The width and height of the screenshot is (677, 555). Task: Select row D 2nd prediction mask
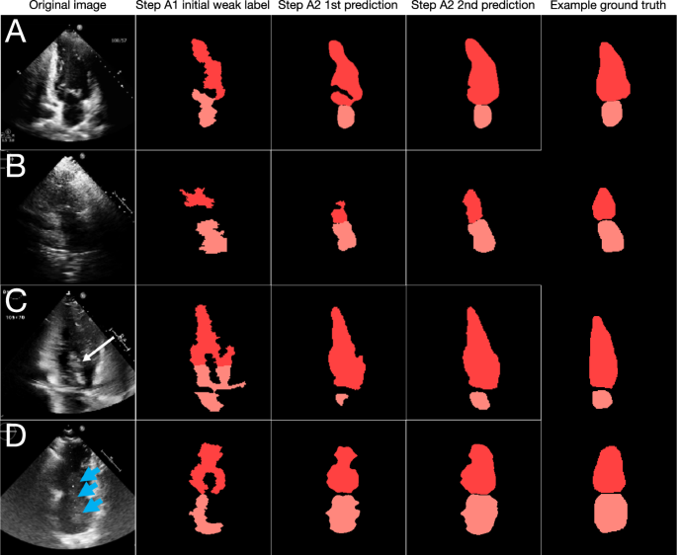point(478,490)
